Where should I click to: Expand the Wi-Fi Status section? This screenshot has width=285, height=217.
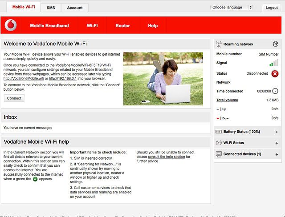tap(277, 143)
